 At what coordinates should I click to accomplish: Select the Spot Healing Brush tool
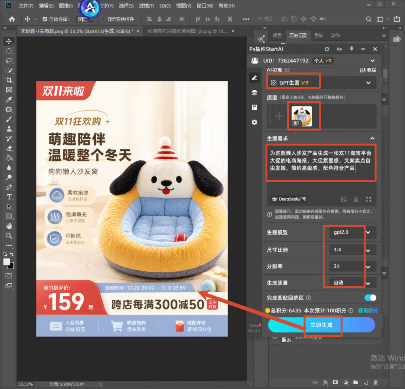click(9, 109)
